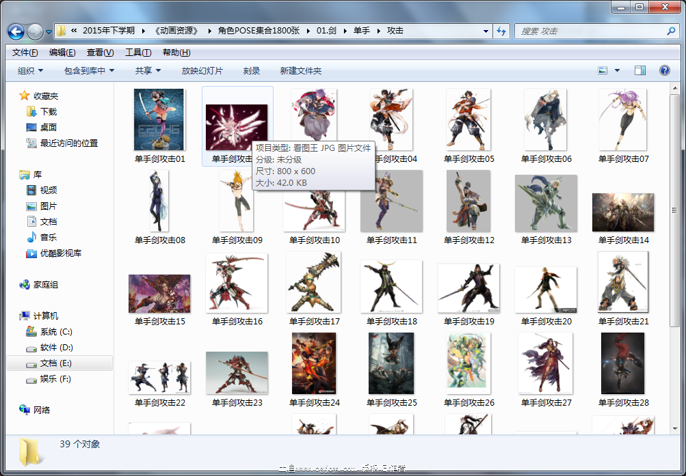The width and height of the screenshot is (686, 476).
Task: Click the 放映幻灯片 button
Action: click(x=202, y=71)
